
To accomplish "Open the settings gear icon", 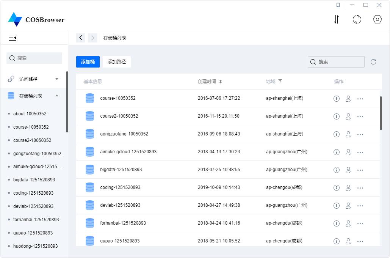I will point(377,19).
